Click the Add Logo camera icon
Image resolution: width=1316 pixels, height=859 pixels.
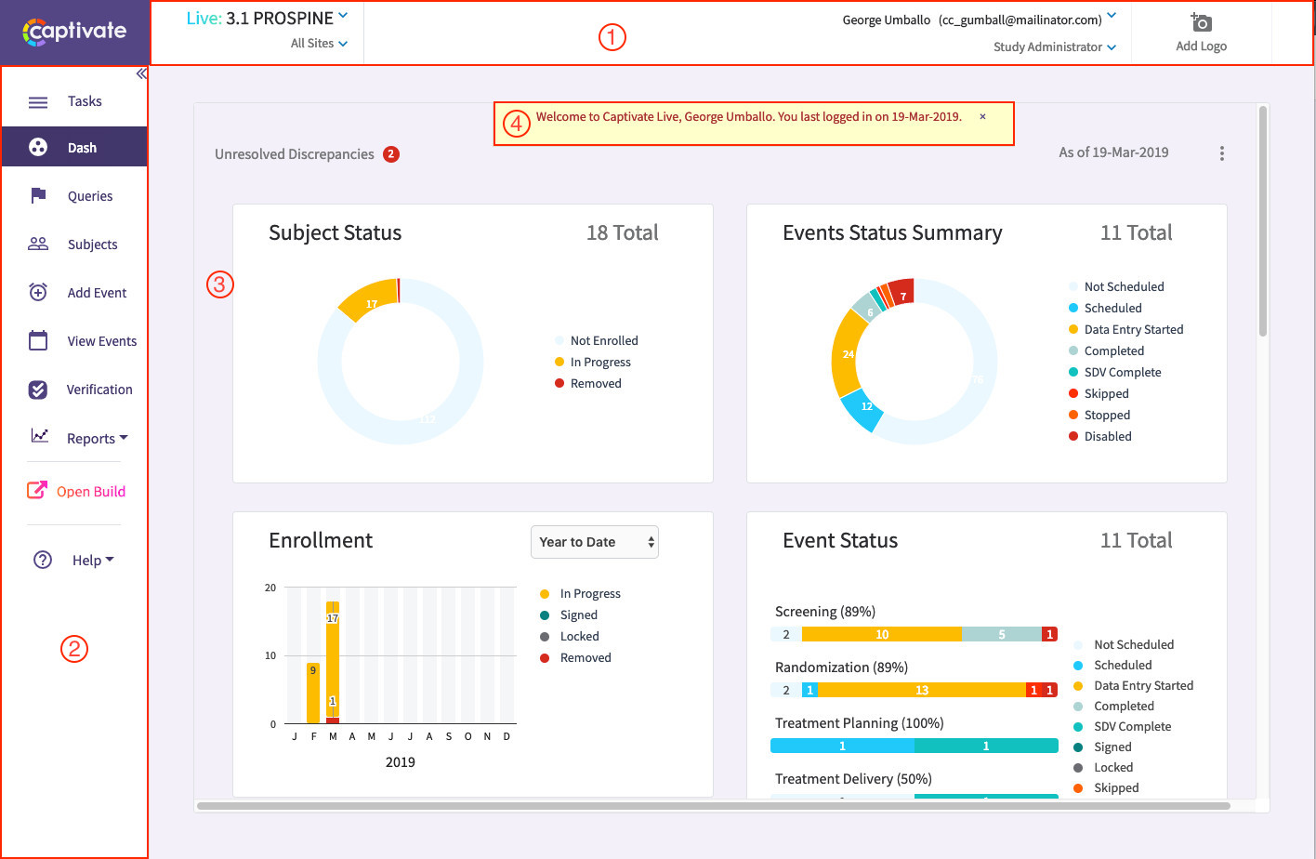coord(1201,22)
